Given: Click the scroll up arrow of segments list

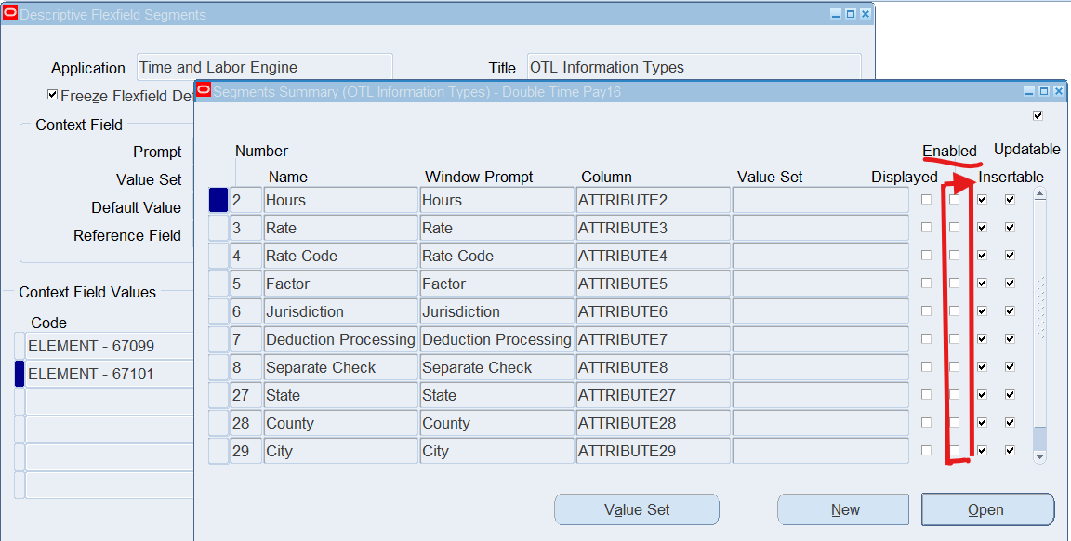Looking at the screenshot, I should [x=1039, y=195].
